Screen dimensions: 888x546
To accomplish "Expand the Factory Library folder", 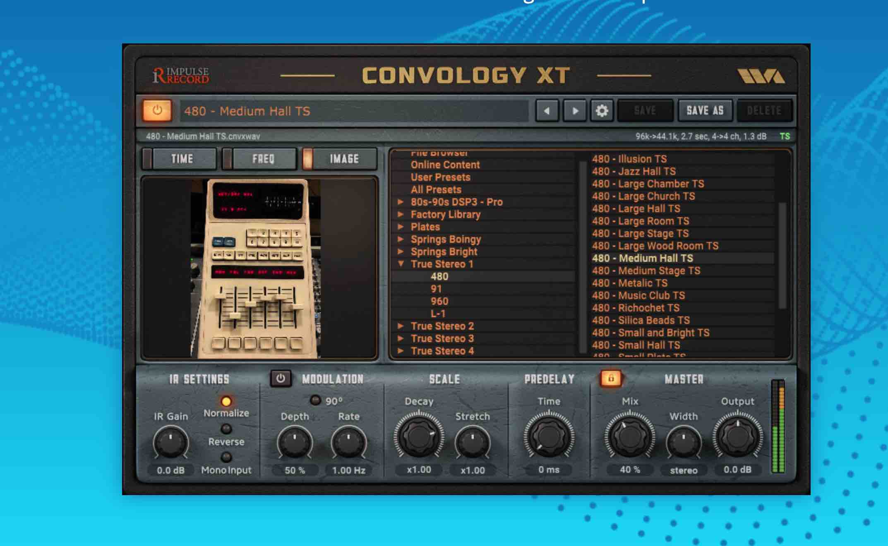I will click(401, 214).
